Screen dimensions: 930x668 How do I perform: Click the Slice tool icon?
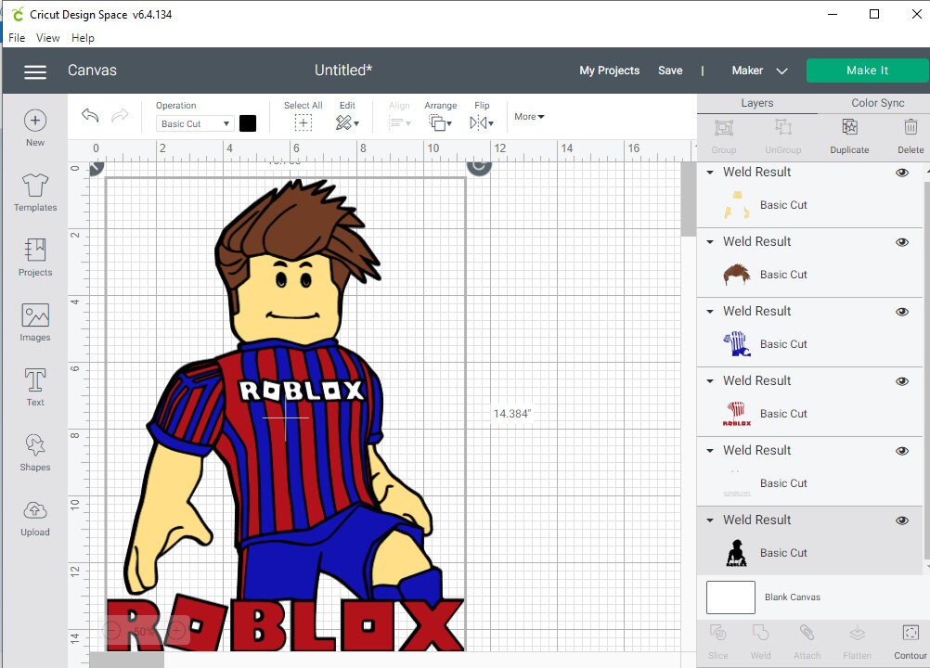coord(717,633)
